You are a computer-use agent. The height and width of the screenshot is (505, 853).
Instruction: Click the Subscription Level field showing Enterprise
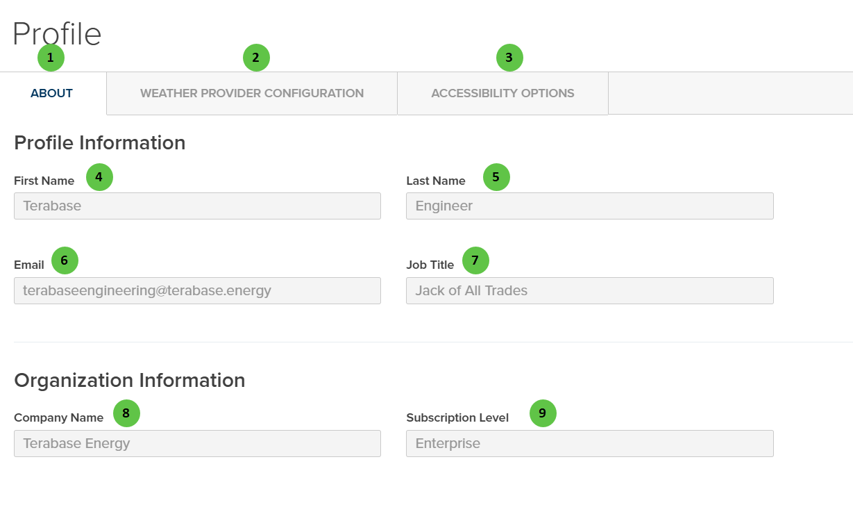(589, 444)
